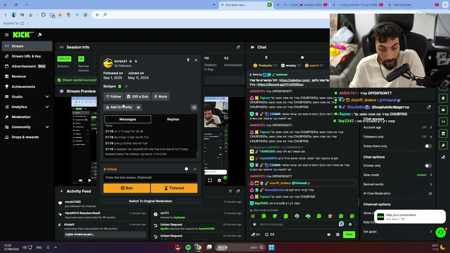The height and width of the screenshot is (253, 450).
Task: Pin the korens1 user card
Action: (188, 60)
